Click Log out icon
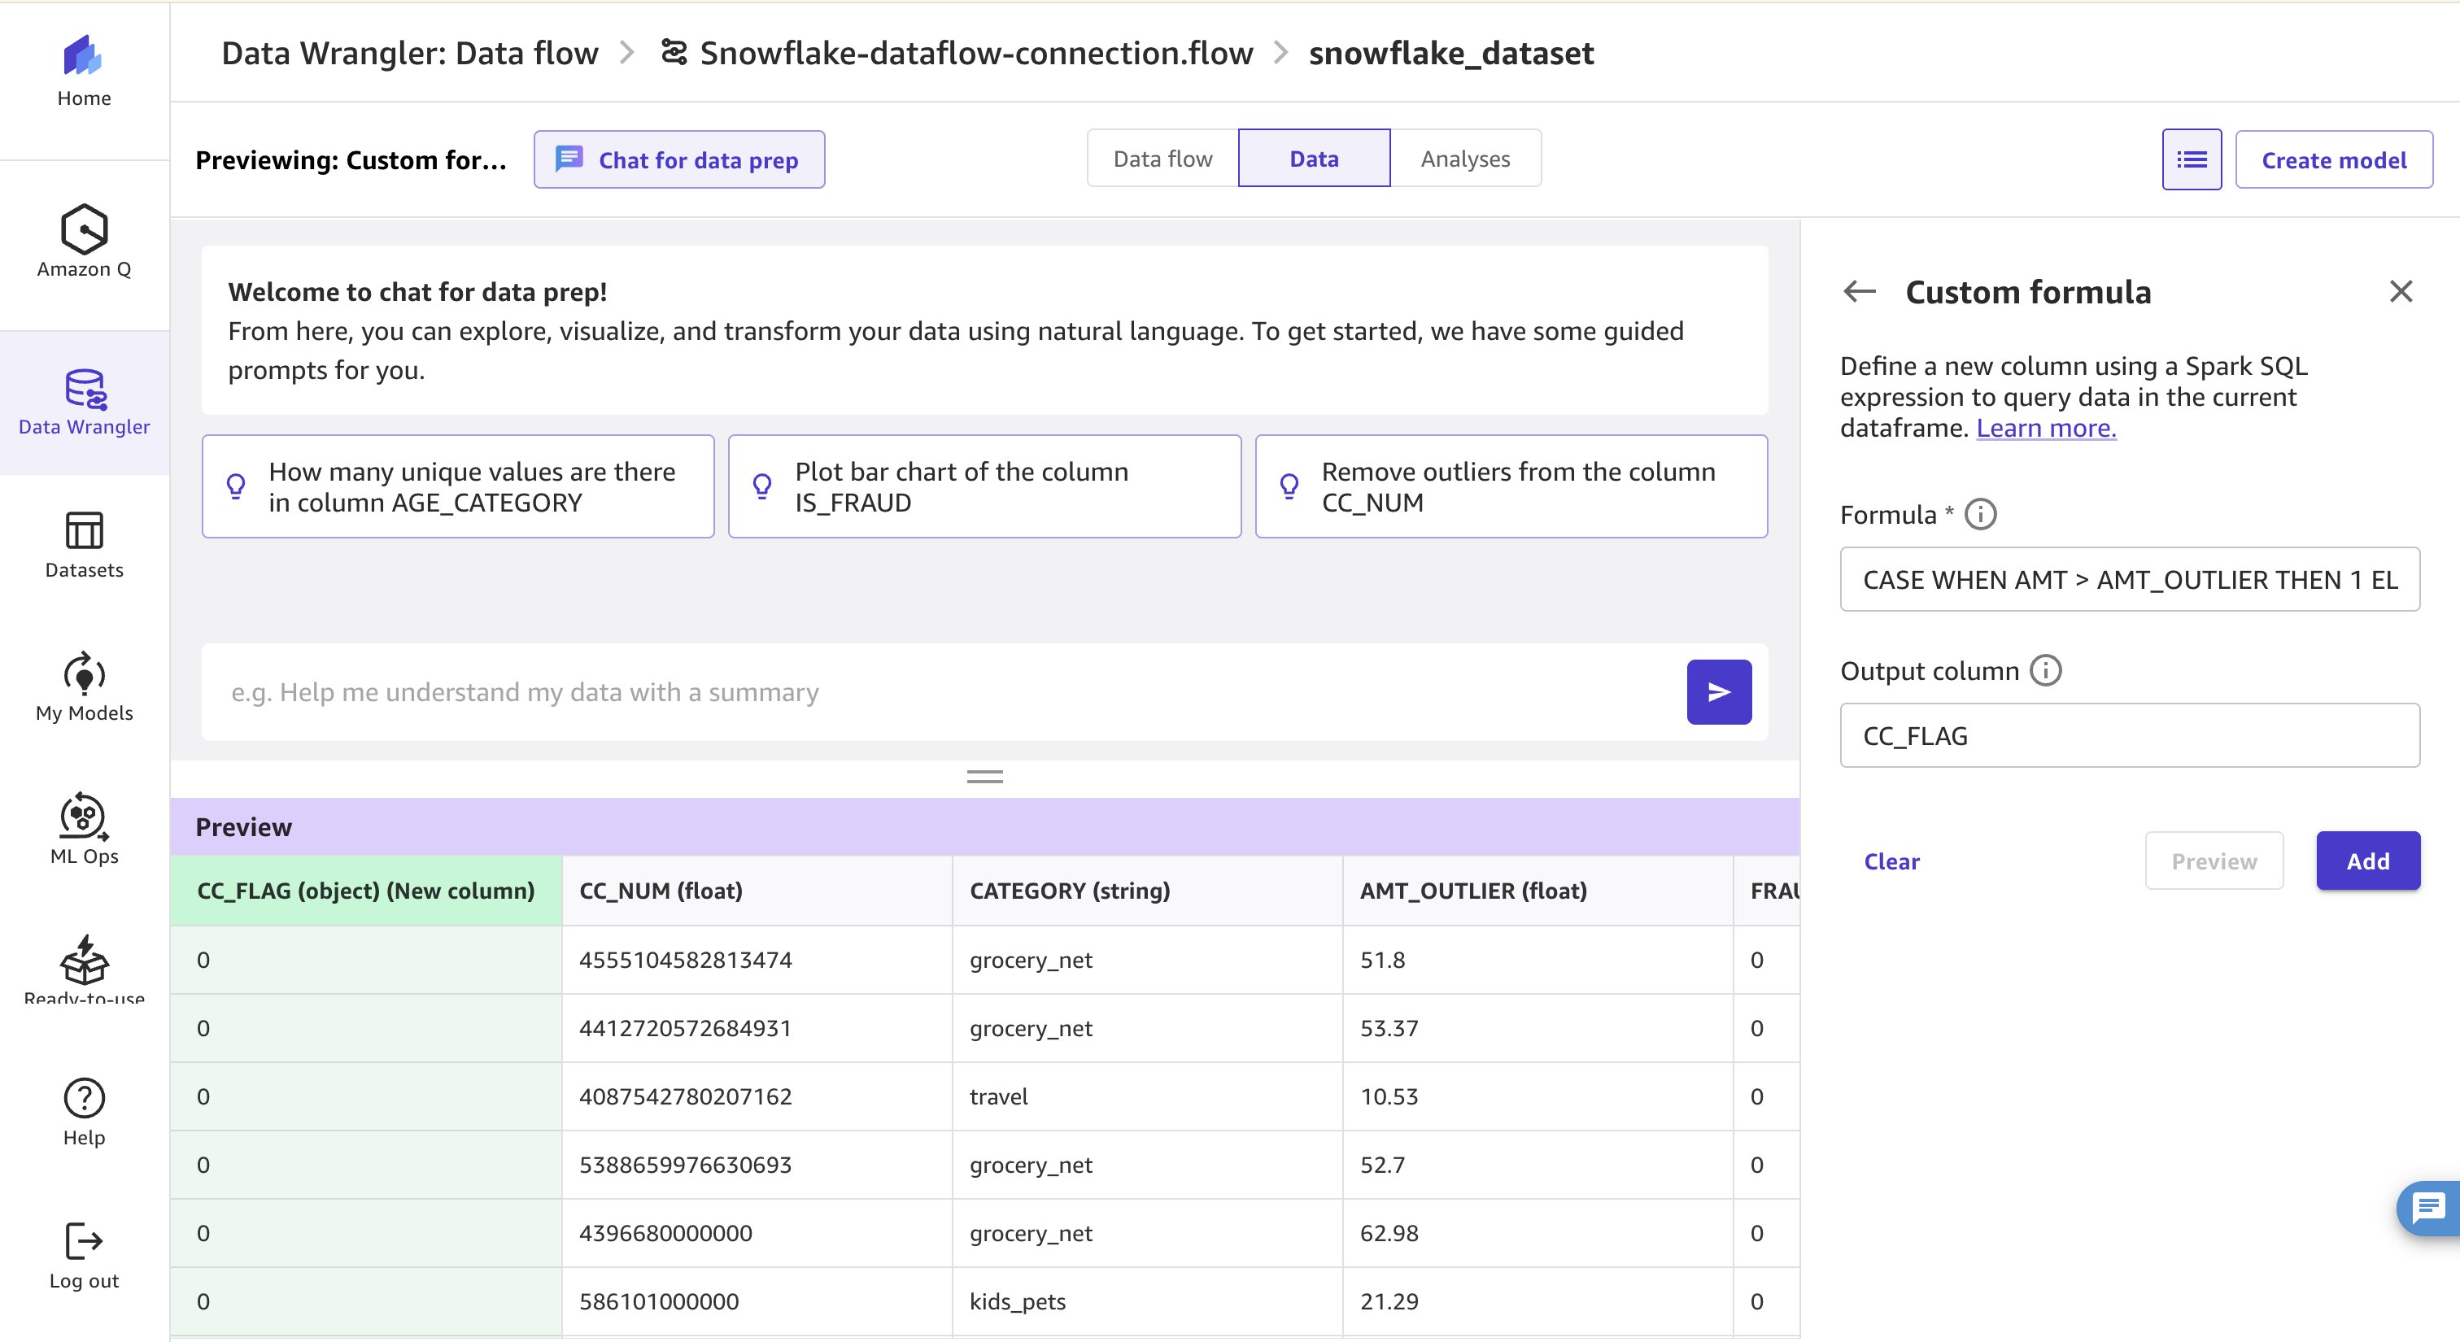This screenshot has height=1342, width=2460. pos(84,1242)
